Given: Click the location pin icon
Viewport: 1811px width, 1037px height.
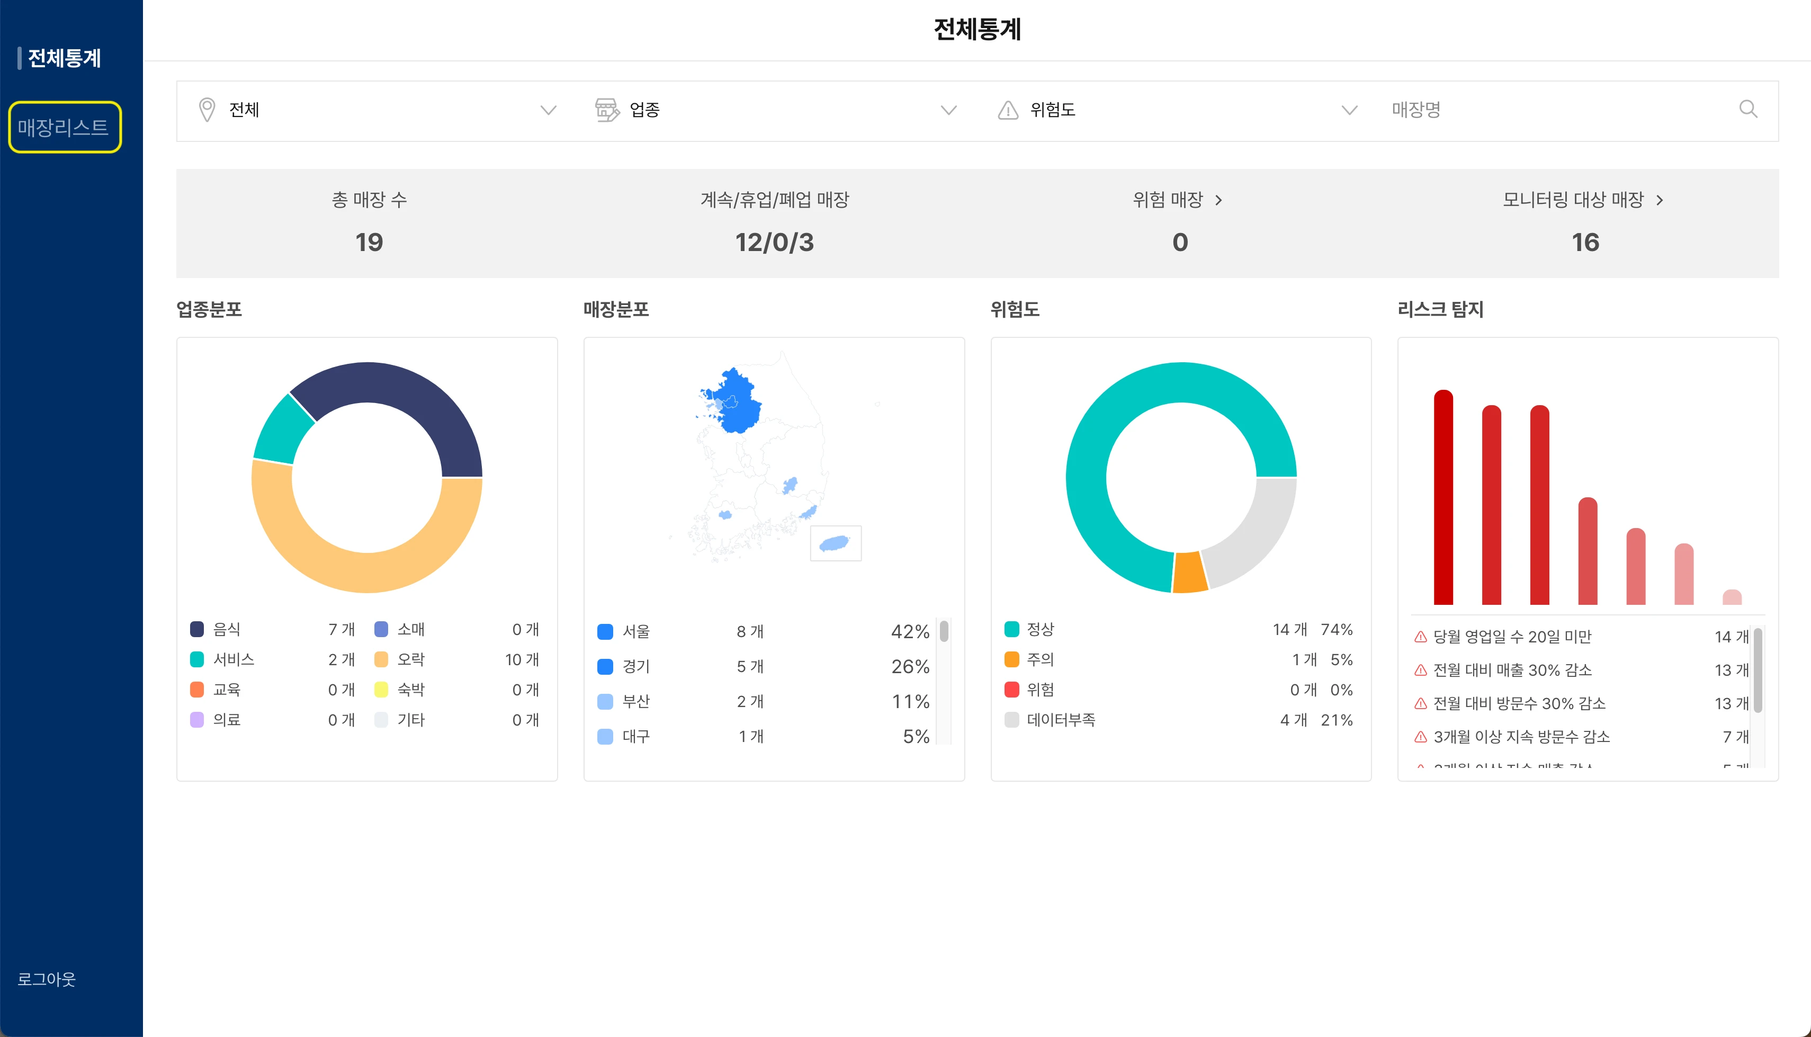Looking at the screenshot, I should pos(207,110).
